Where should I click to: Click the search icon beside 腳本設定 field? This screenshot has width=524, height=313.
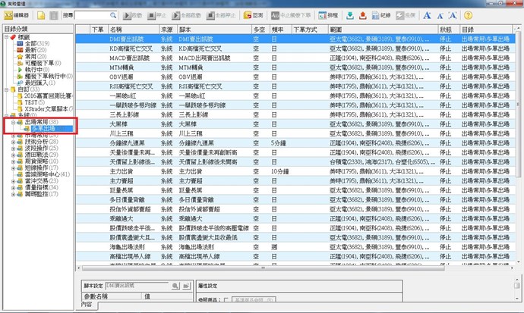[175, 284]
